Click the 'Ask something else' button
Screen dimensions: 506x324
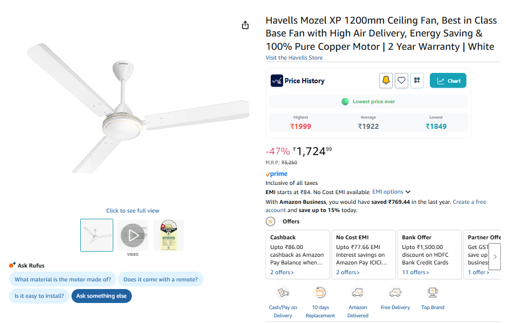tap(101, 296)
